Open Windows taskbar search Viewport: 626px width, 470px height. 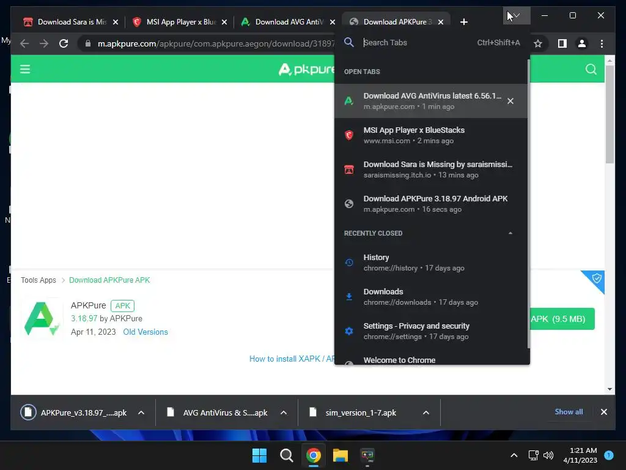[x=286, y=455]
